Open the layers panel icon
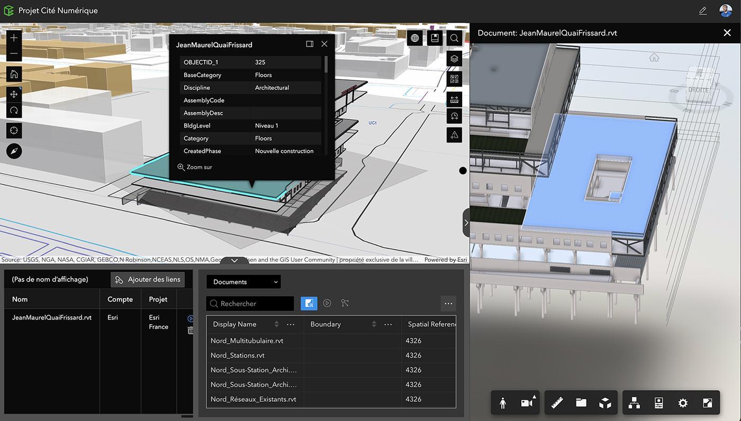 454,59
